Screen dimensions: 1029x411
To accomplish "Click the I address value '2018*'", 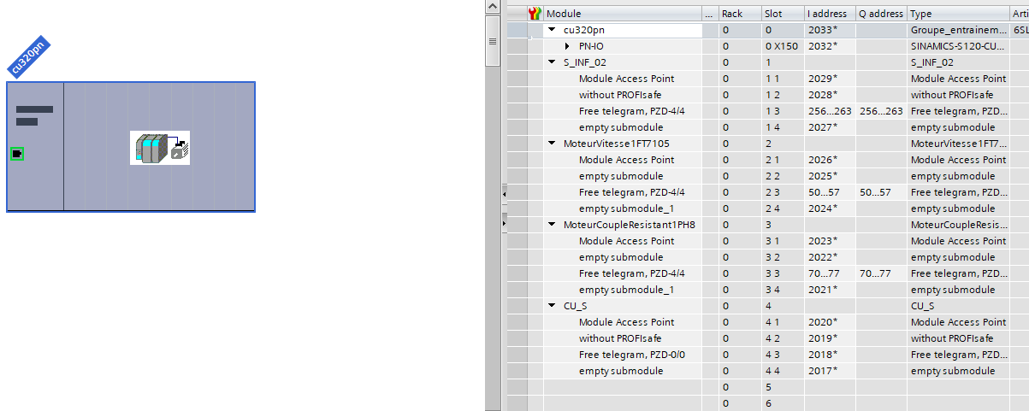I will [x=823, y=355].
